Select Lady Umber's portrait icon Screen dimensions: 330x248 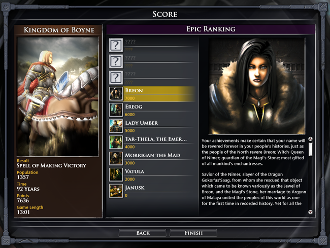pos(116,126)
